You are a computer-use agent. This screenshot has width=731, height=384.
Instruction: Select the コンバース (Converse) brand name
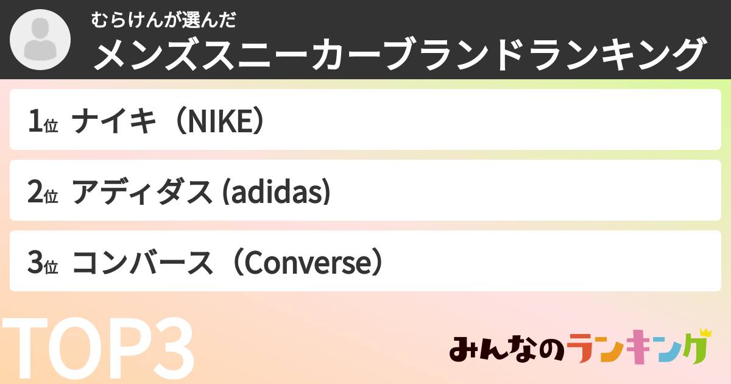click(x=229, y=263)
